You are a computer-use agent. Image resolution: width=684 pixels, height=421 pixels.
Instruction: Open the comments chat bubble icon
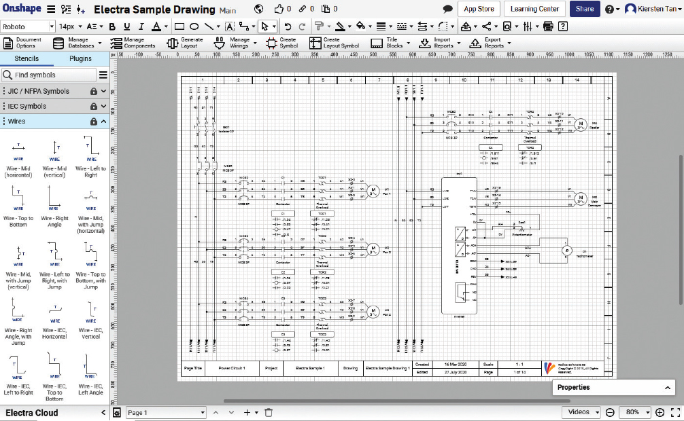tap(447, 10)
